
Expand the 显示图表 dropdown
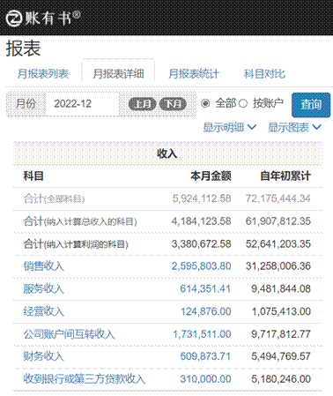pyautogui.click(x=295, y=127)
